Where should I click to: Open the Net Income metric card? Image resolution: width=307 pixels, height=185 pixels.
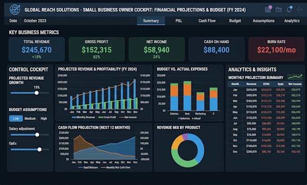(157, 49)
